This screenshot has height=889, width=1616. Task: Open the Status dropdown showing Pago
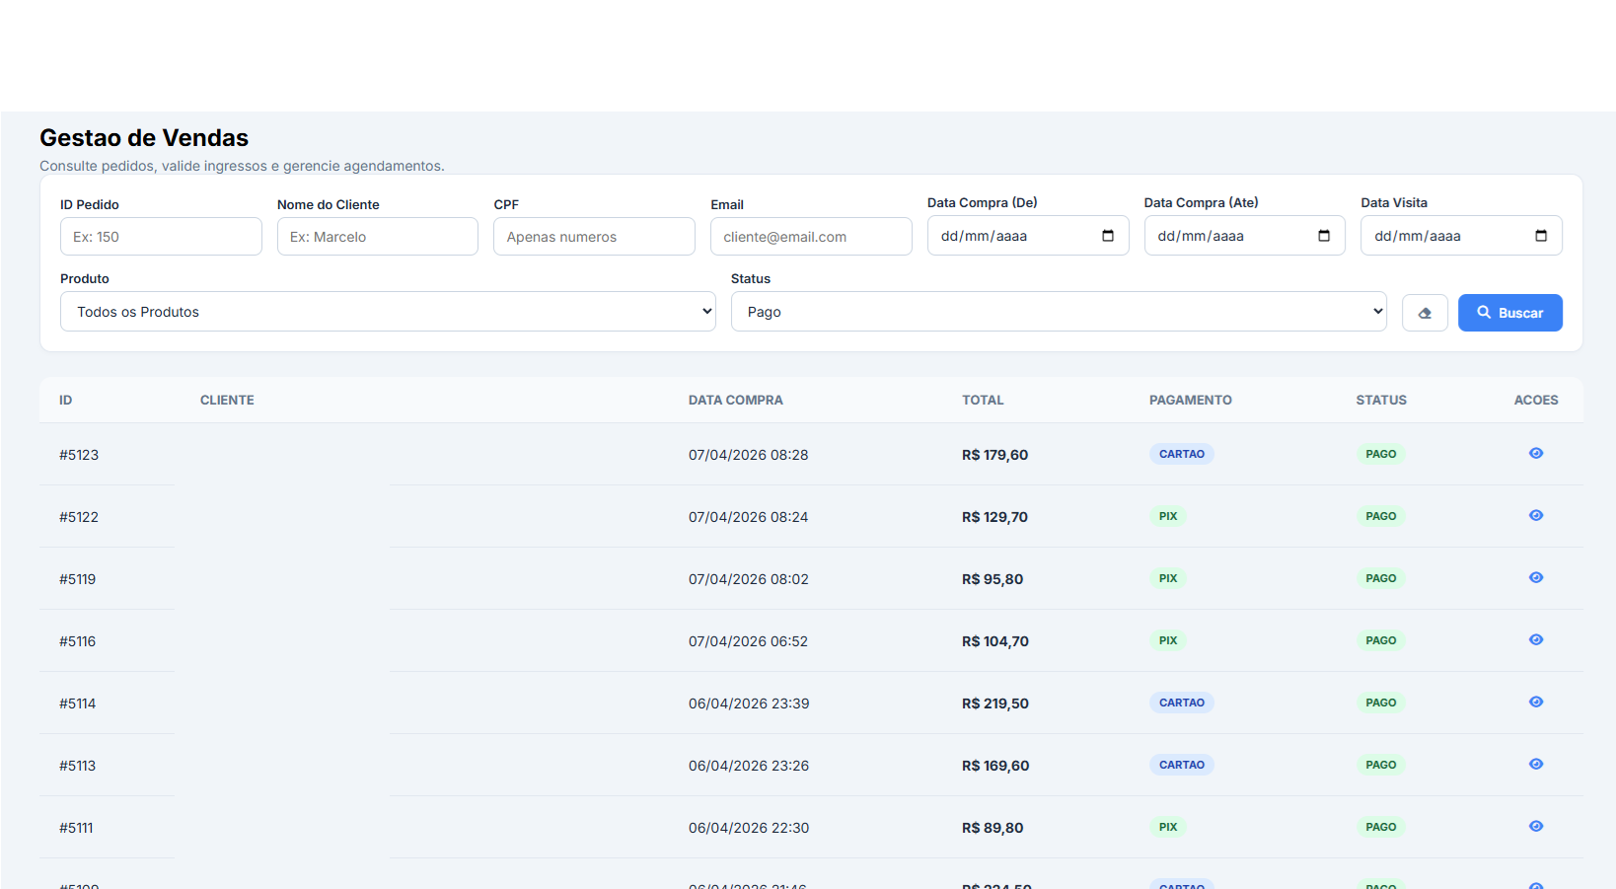[1058, 312]
